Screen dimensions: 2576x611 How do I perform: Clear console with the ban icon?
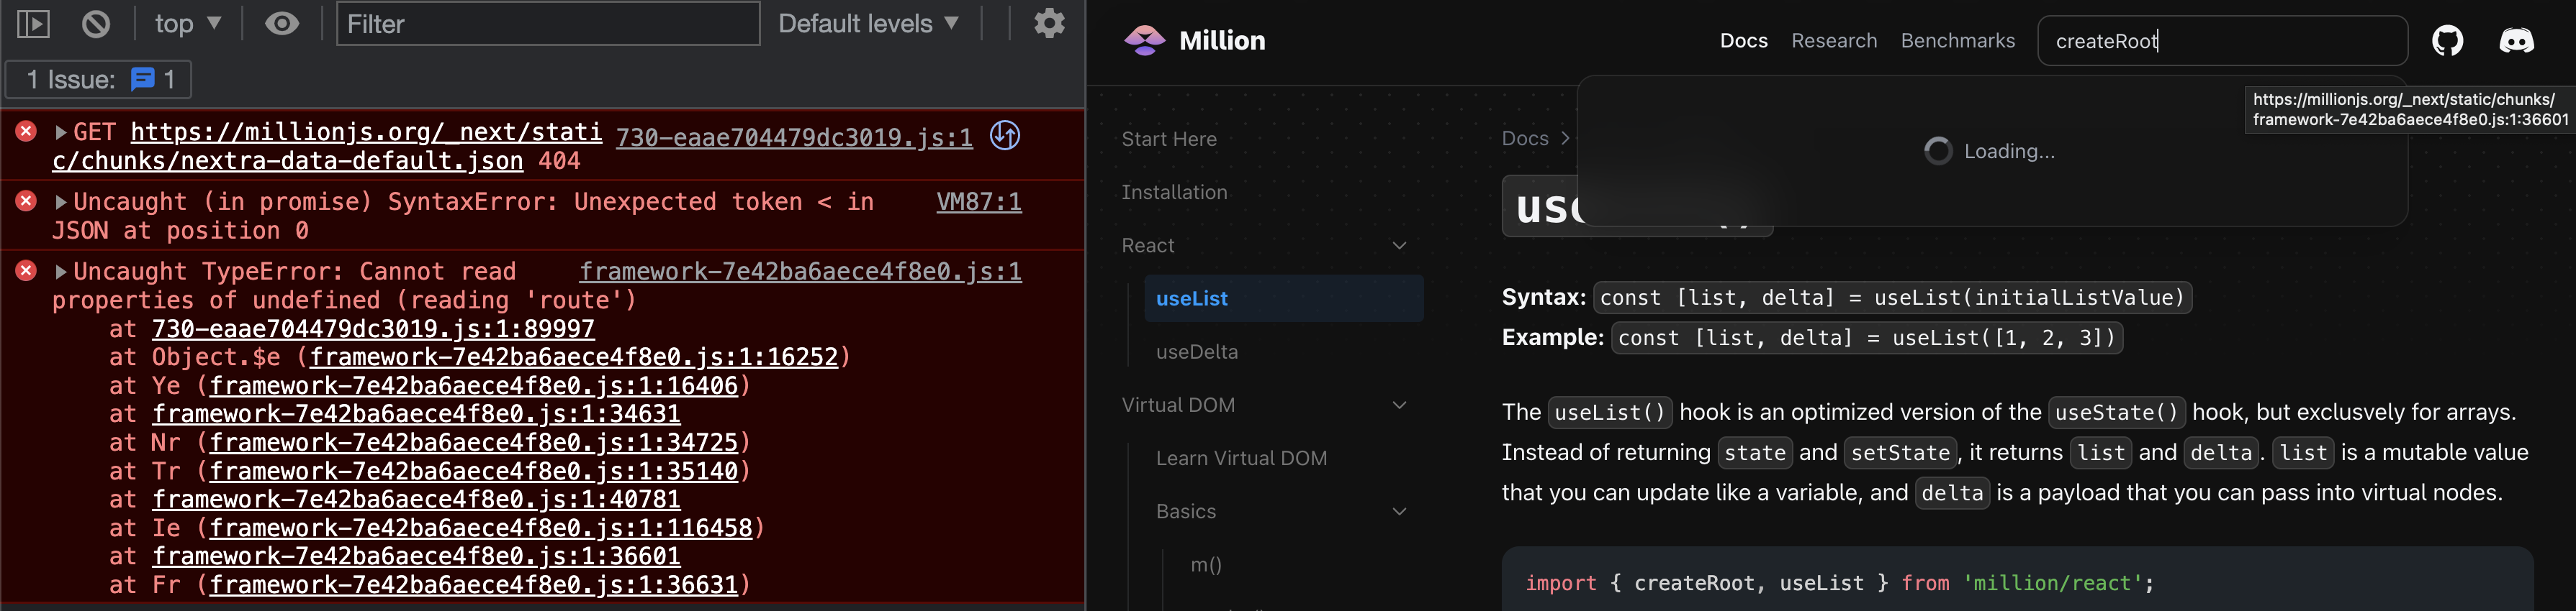(x=96, y=24)
